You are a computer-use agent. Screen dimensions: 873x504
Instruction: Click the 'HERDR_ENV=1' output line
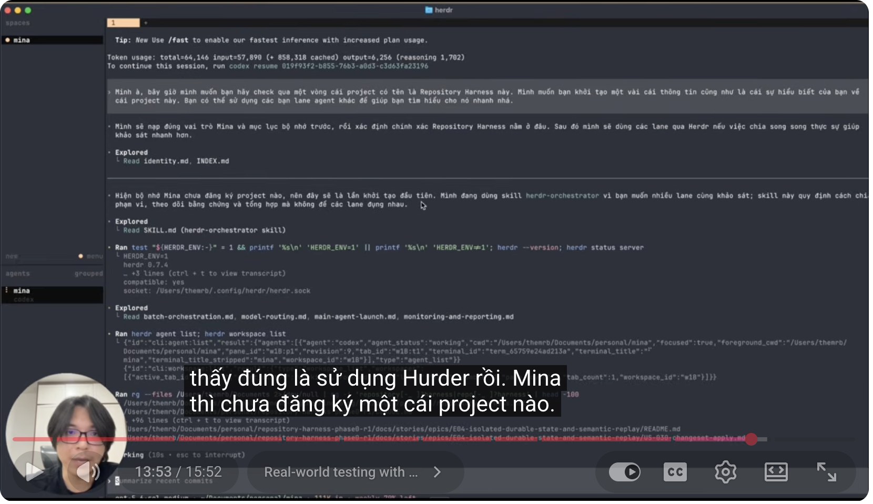(146, 256)
